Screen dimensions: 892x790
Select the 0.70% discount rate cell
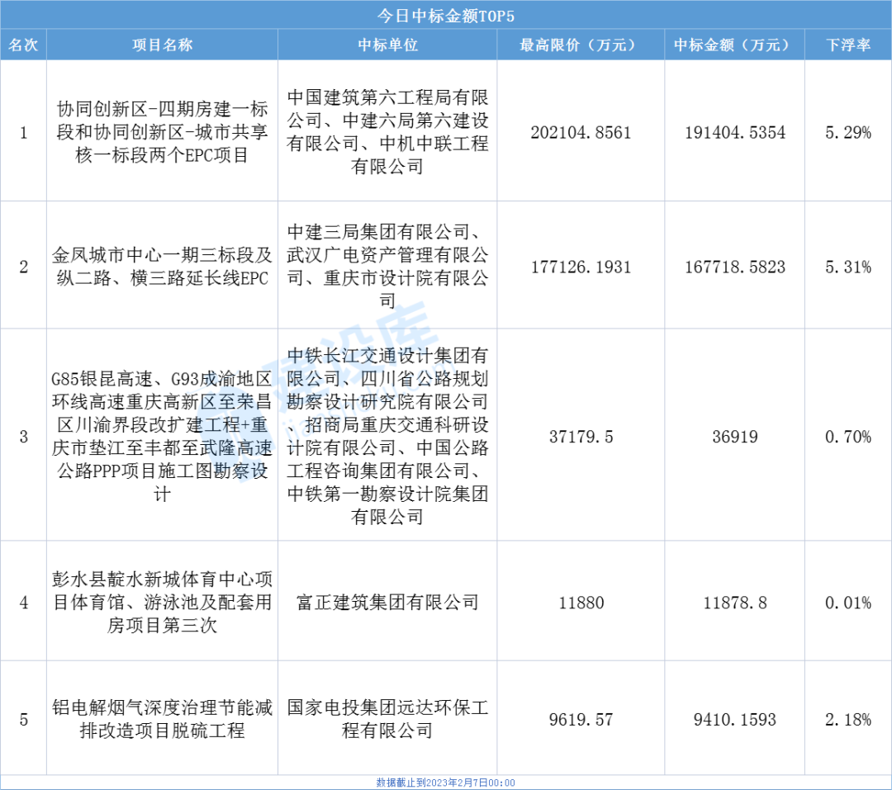coord(848,437)
